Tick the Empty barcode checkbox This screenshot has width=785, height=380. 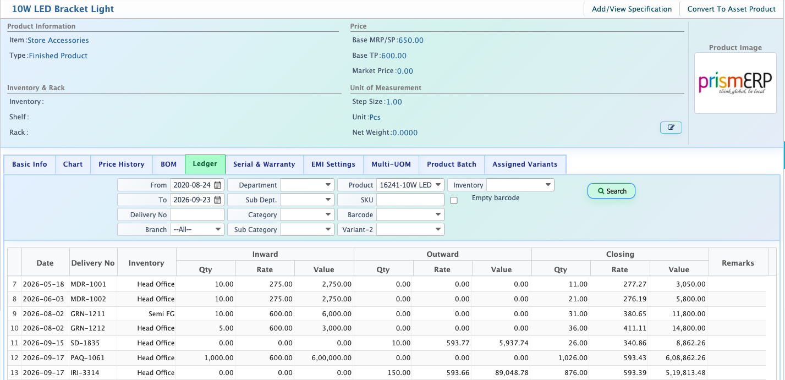pos(454,201)
